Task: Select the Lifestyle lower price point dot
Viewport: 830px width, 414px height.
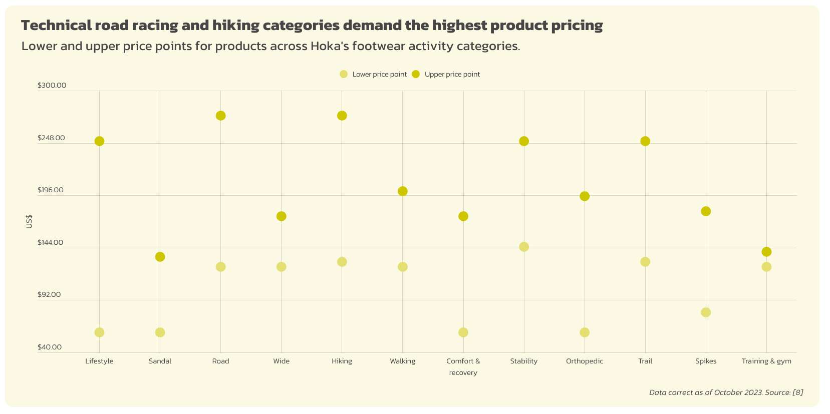Action: coord(99,332)
